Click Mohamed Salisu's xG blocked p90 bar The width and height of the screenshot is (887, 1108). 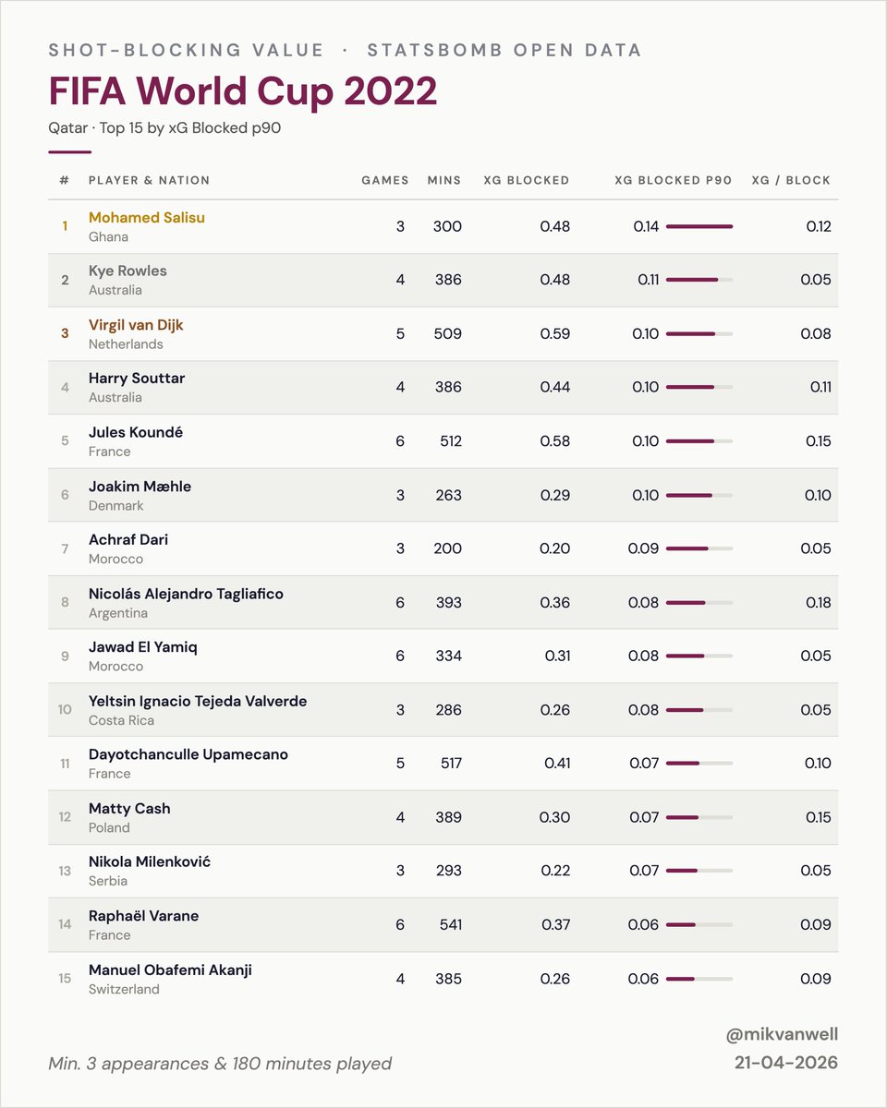pos(699,226)
